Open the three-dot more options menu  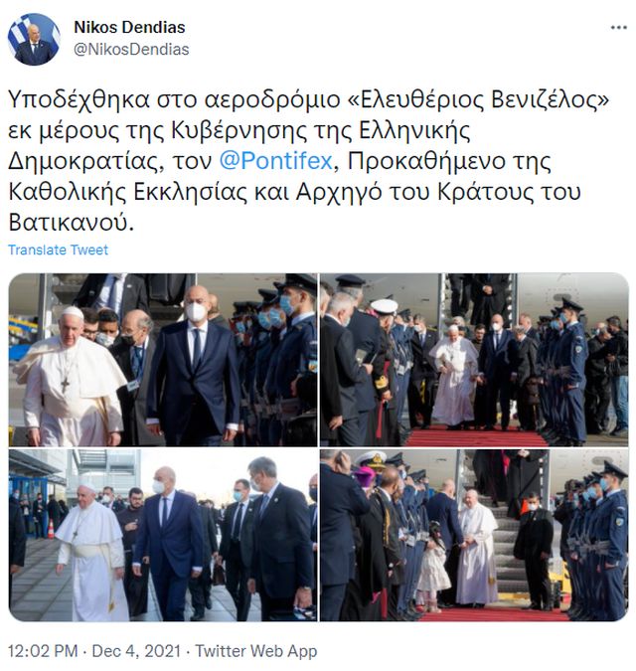618,28
